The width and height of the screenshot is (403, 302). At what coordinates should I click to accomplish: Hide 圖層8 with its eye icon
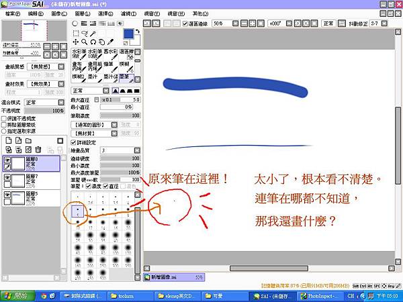[7, 160]
